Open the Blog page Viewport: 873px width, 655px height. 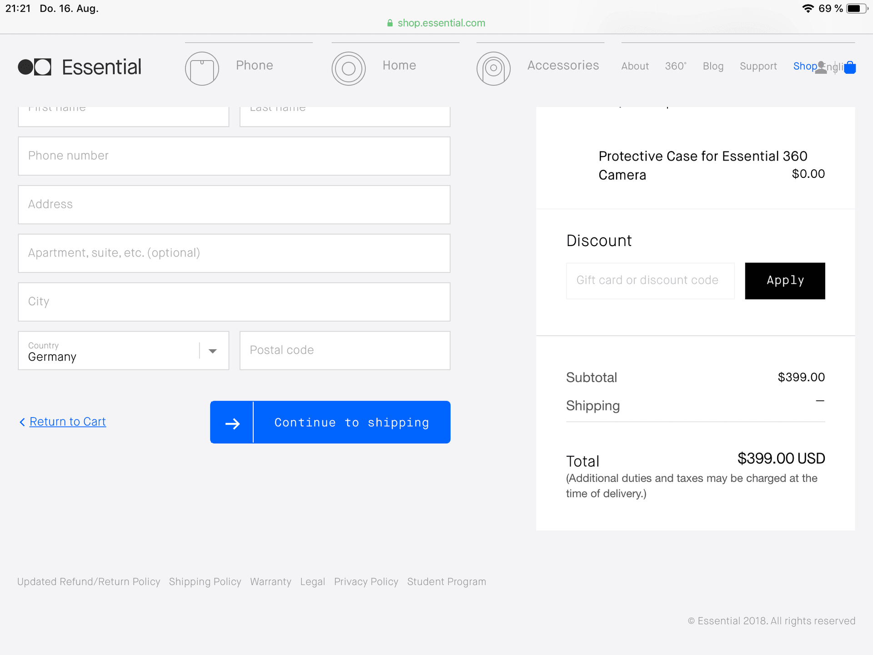713,66
